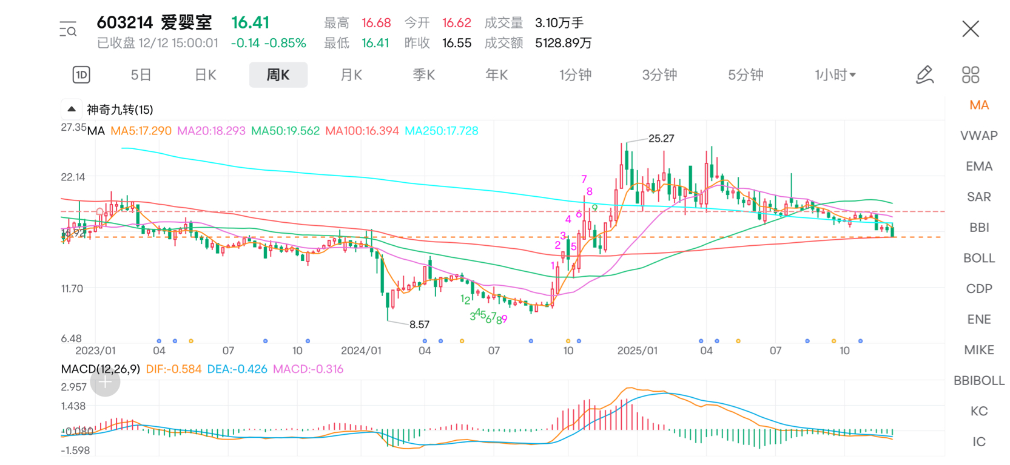Switch to the 日K tab
1010x465 pixels.
[x=206, y=75]
